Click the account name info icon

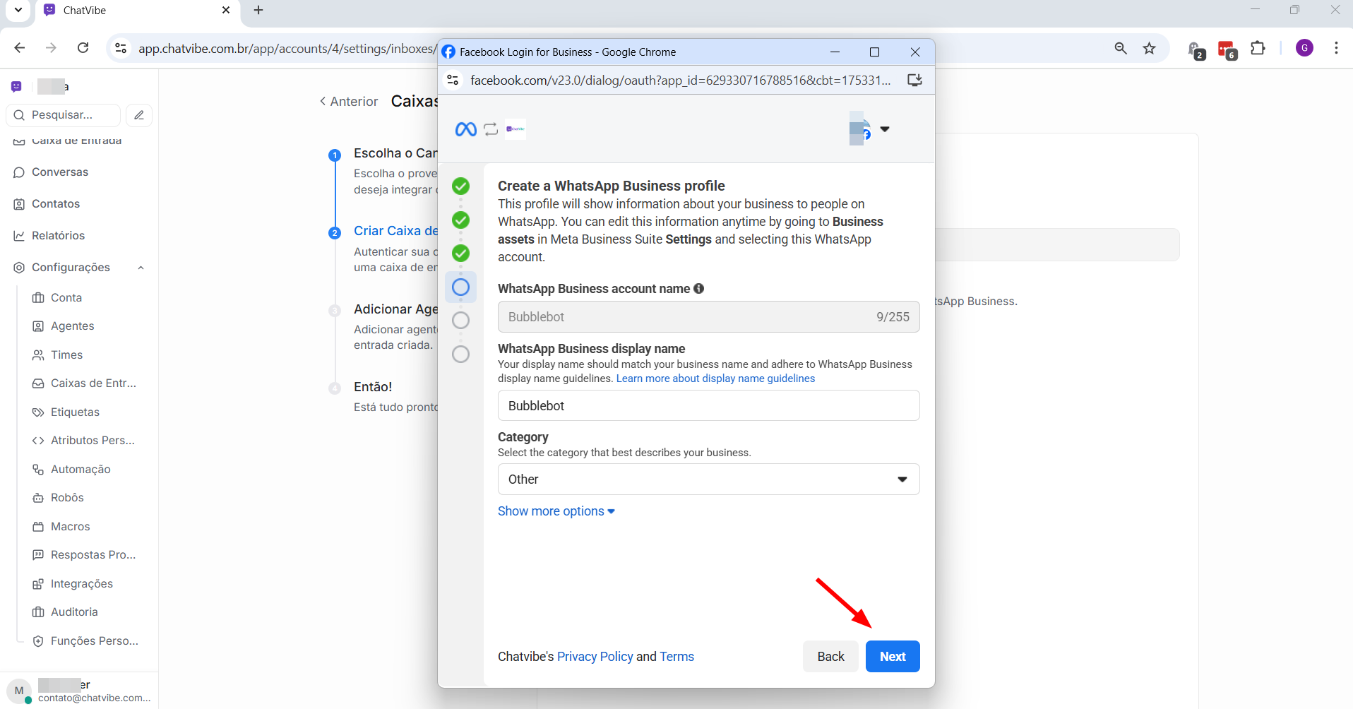pyautogui.click(x=699, y=288)
